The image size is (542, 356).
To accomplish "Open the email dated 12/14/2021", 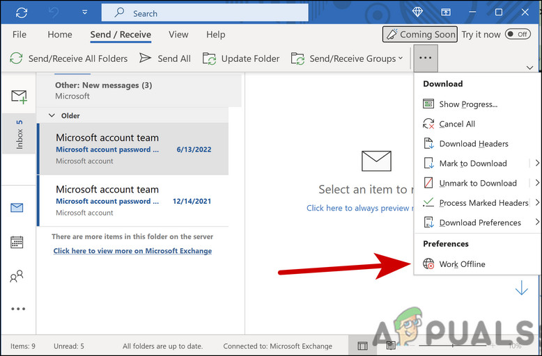I will 133,201.
